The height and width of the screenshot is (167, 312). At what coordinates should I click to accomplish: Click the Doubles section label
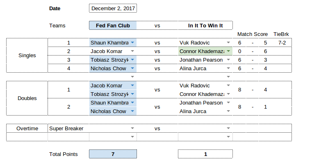[27, 98]
